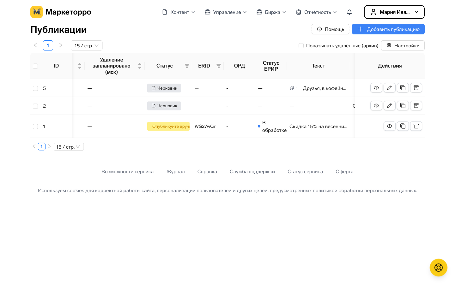The height and width of the screenshot is (284, 455).
Task: Archive publication 1 with the box icon
Action: pos(416,126)
